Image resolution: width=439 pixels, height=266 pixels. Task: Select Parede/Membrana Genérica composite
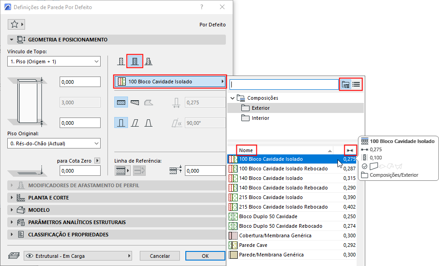pyautogui.click(x=292, y=255)
